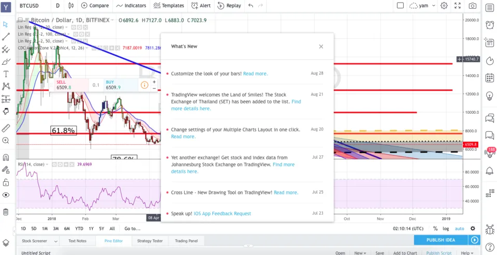Toggle log scale
This screenshot has height=255, width=497.
tap(446, 229)
